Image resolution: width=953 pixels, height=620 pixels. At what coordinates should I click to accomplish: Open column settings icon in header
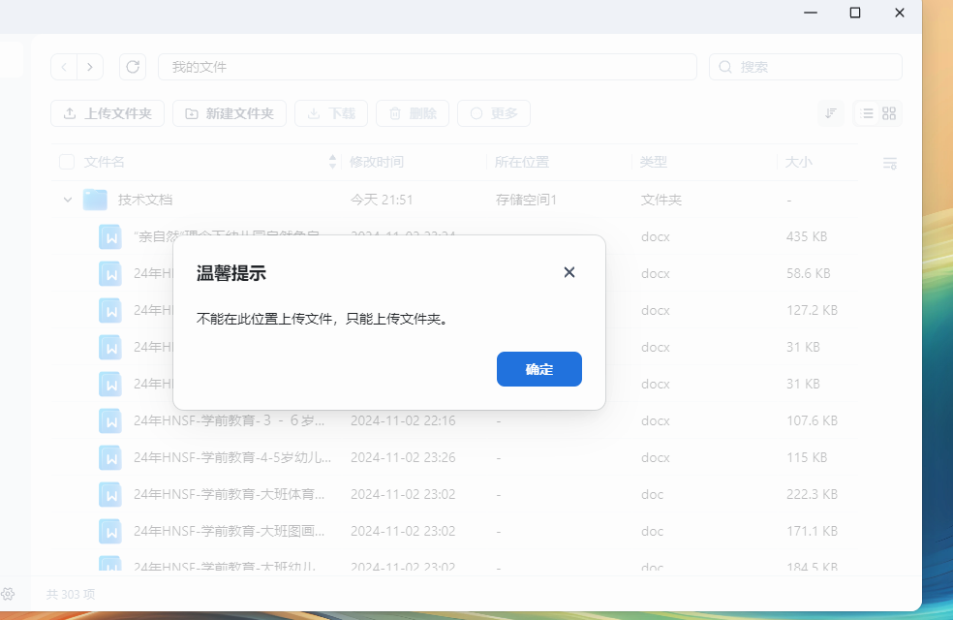[x=889, y=164]
